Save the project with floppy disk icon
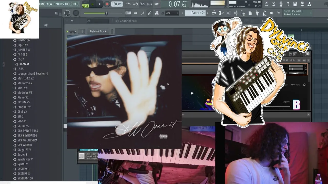The height and width of the screenshot is (184, 328). coord(295,4)
